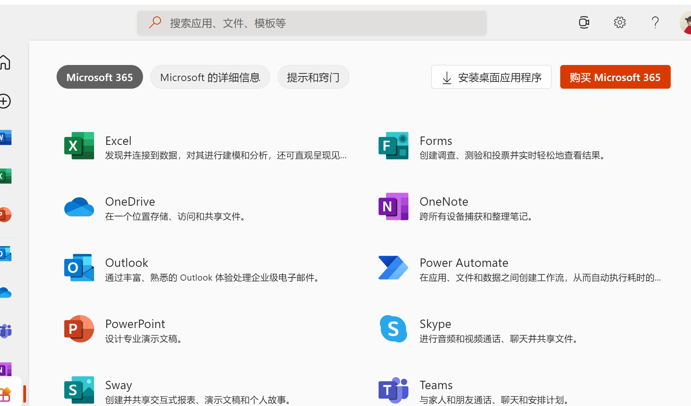The image size is (691, 406).
Task: Click OneNote description 跨所有设备捕获和整理笔记
Action: point(476,216)
